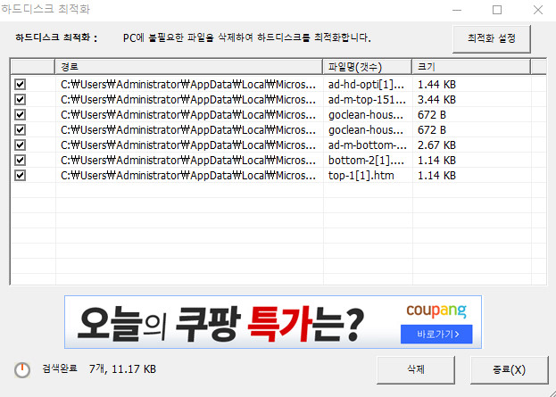Sort by the 파일명(갯수) column header
The image size is (556, 397).
pos(368,67)
